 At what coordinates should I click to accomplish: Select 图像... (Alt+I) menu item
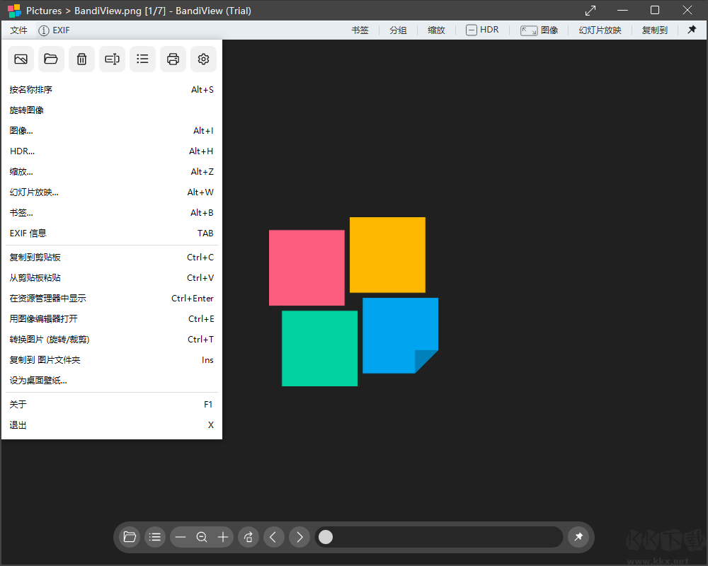click(x=112, y=131)
